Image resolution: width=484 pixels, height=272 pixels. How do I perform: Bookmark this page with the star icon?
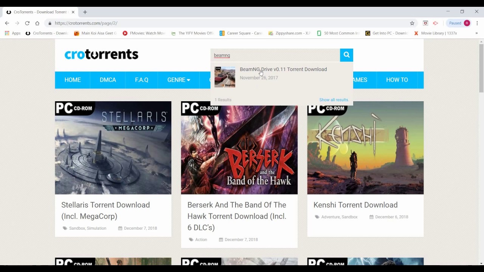(x=412, y=23)
